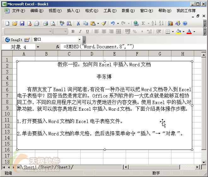Image resolution: width=208 pixels, height=177 pixels.
Task: Toggle Bold formatting
Action: pyautogui.click(x=73, y=32)
